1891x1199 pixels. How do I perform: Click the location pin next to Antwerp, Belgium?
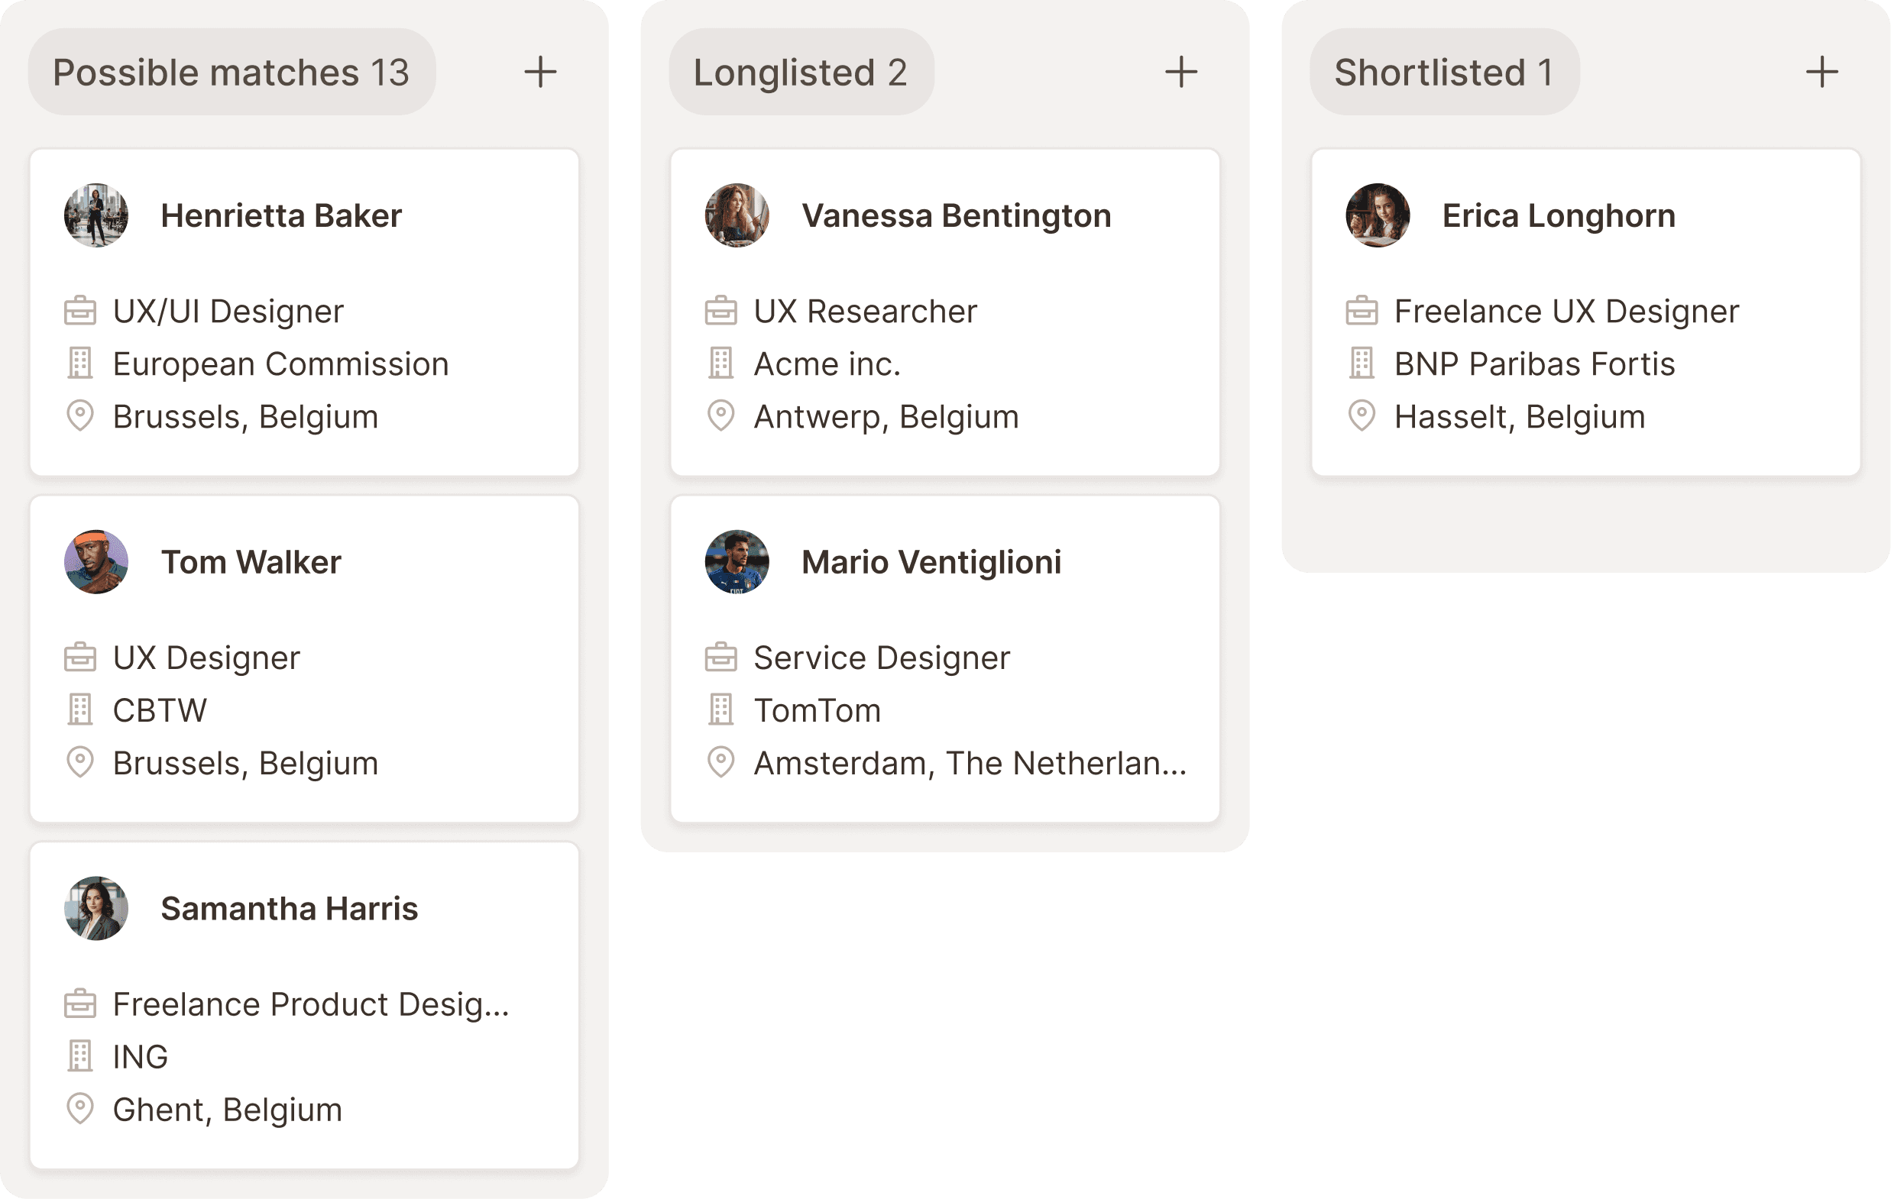[721, 416]
